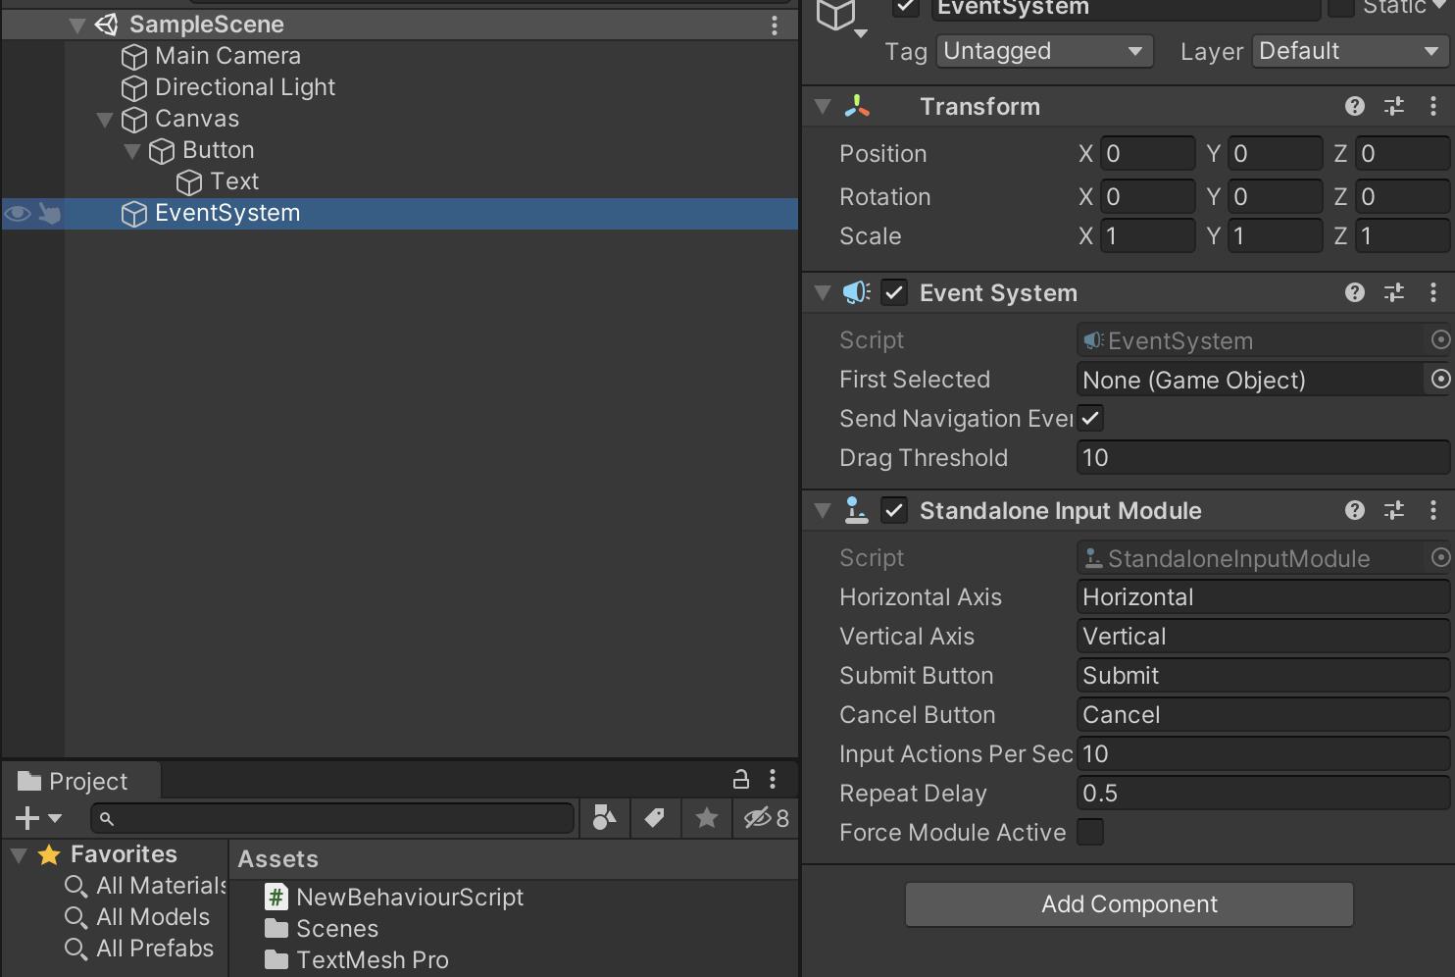Viewport: 1455px width, 977px height.
Task: Click the Project search field
Action: [332, 818]
